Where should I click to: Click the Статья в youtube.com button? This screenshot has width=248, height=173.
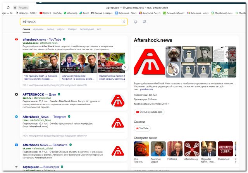(149, 112)
